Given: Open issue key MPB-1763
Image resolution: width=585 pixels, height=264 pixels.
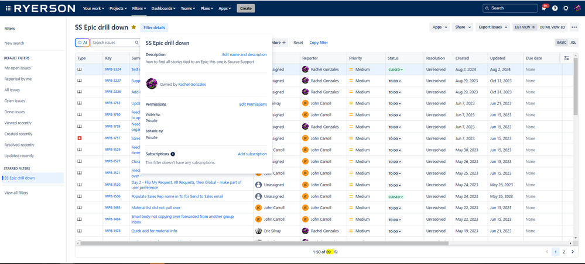Looking at the screenshot, I should click(112, 103).
